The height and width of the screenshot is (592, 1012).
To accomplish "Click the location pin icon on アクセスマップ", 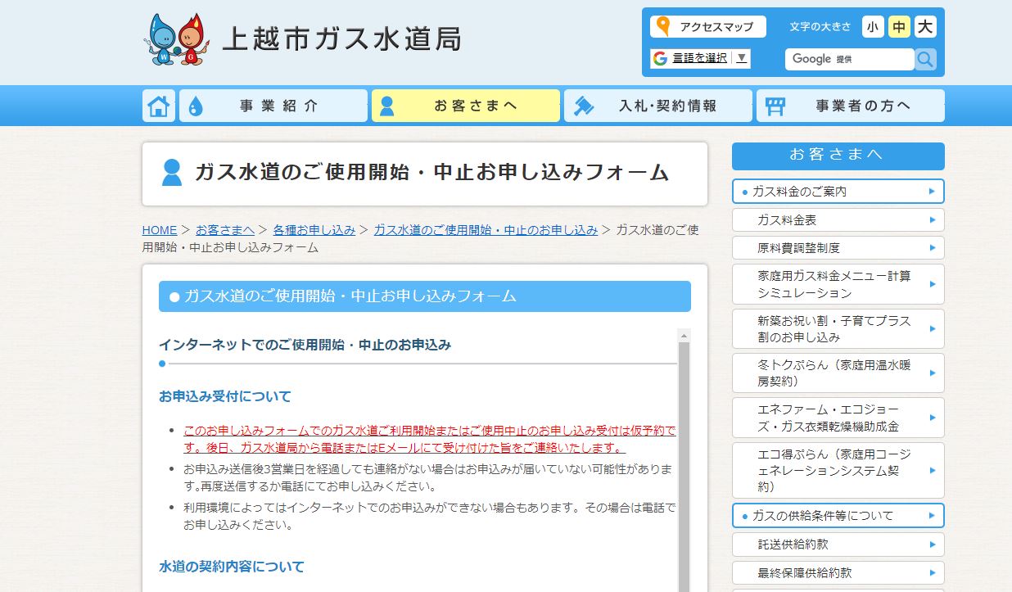I will click(x=663, y=27).
